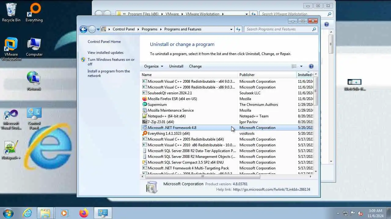Image resolution: width=391 pixels, height=219 pixels.
Task: Open the Control Panel desktop shortcut
Action: tap(34, 119)
